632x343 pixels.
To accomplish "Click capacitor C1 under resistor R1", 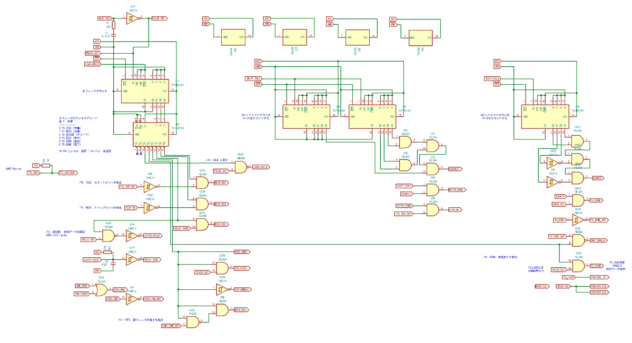I will 114,34.
